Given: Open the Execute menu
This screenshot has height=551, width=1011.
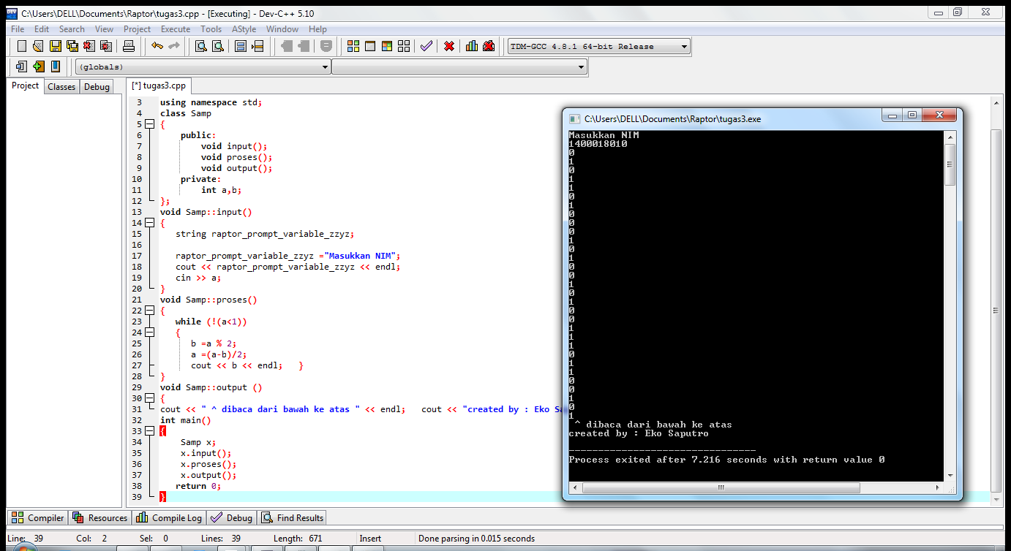Looking at the screenshot, I should click(x=176, y=29).
